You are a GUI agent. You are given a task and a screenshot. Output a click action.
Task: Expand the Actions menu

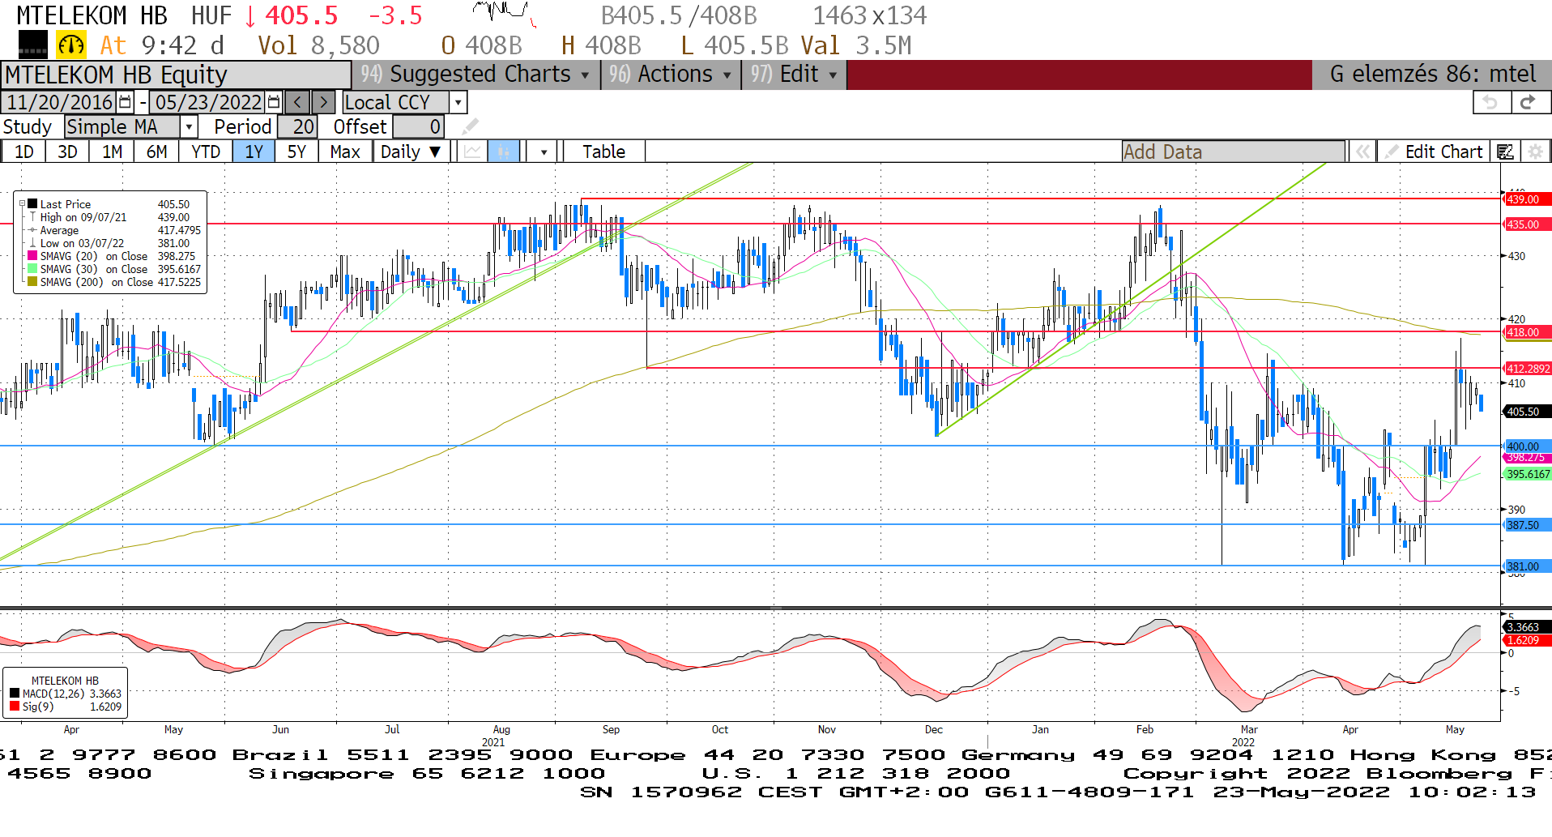pos(671,75)
